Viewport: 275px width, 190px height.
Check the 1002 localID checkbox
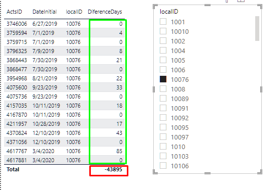(x=163, y=41)
